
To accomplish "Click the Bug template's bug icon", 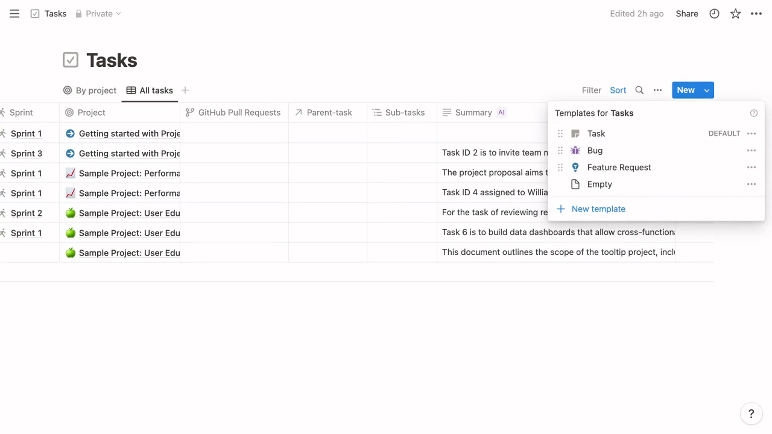I will 575,150.
